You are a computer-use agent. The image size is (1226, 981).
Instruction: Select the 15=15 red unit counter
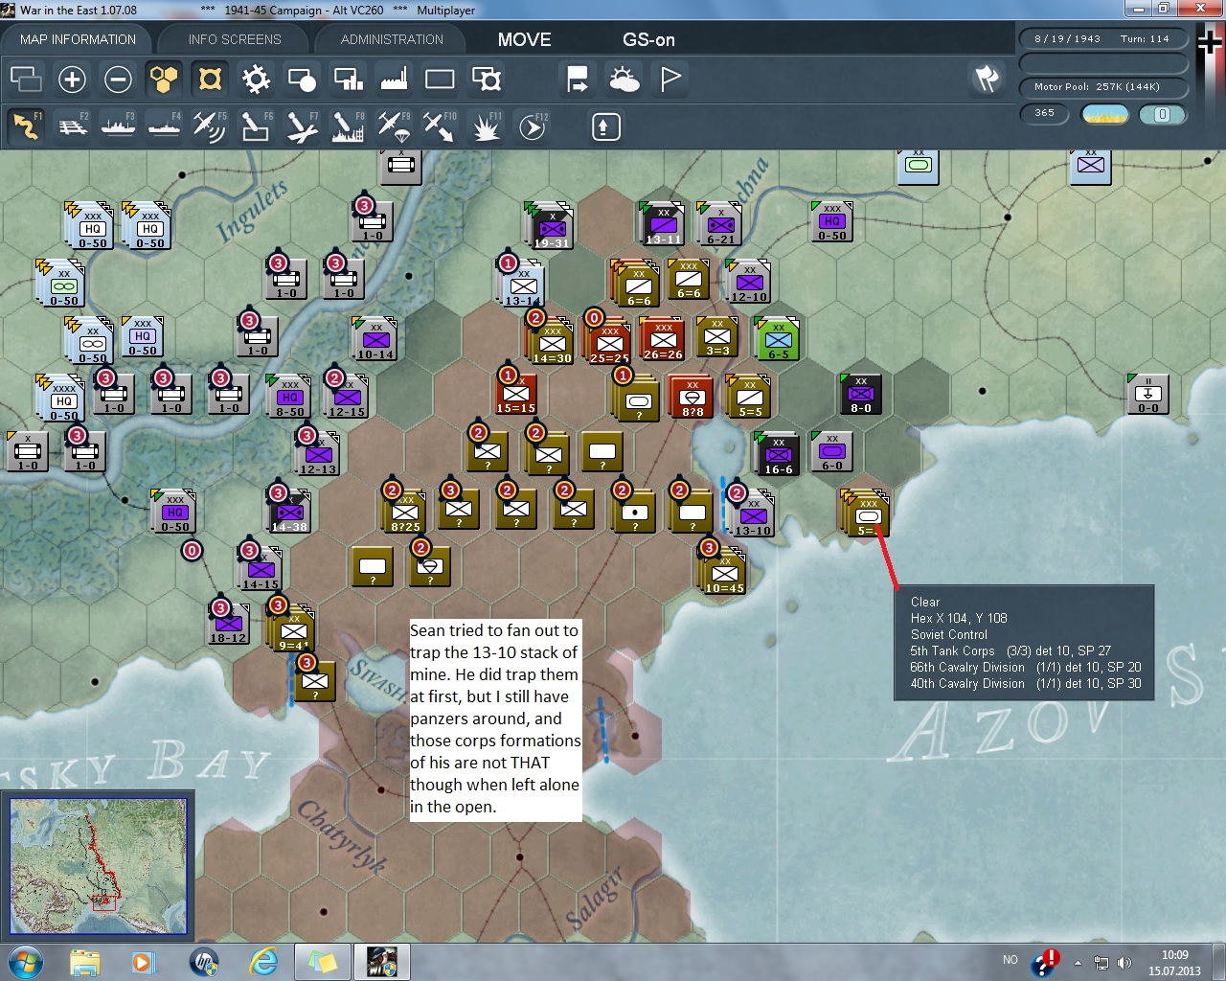[x=515, y=395]
